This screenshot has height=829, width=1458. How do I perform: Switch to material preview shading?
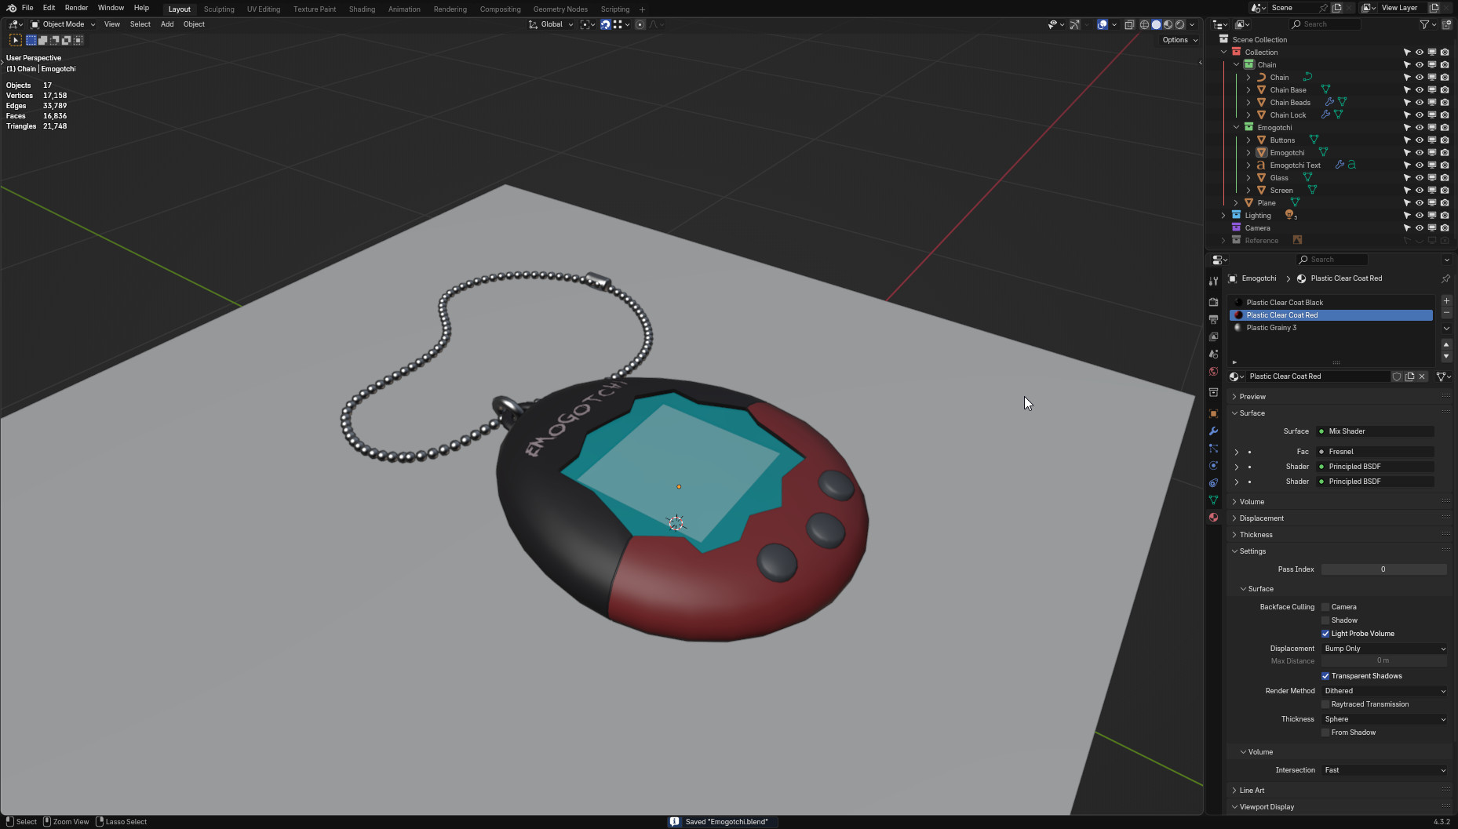[1168, 24]
